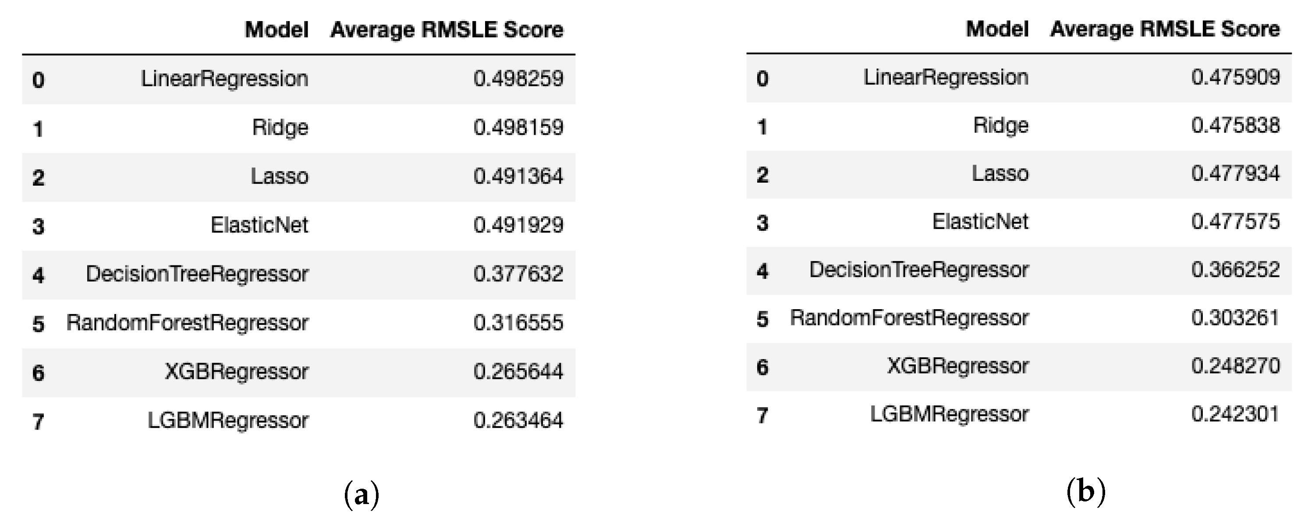The image size is (1308, 522).
Task: Select RandomForestRegressor in right table
Action: pos(909,318)
